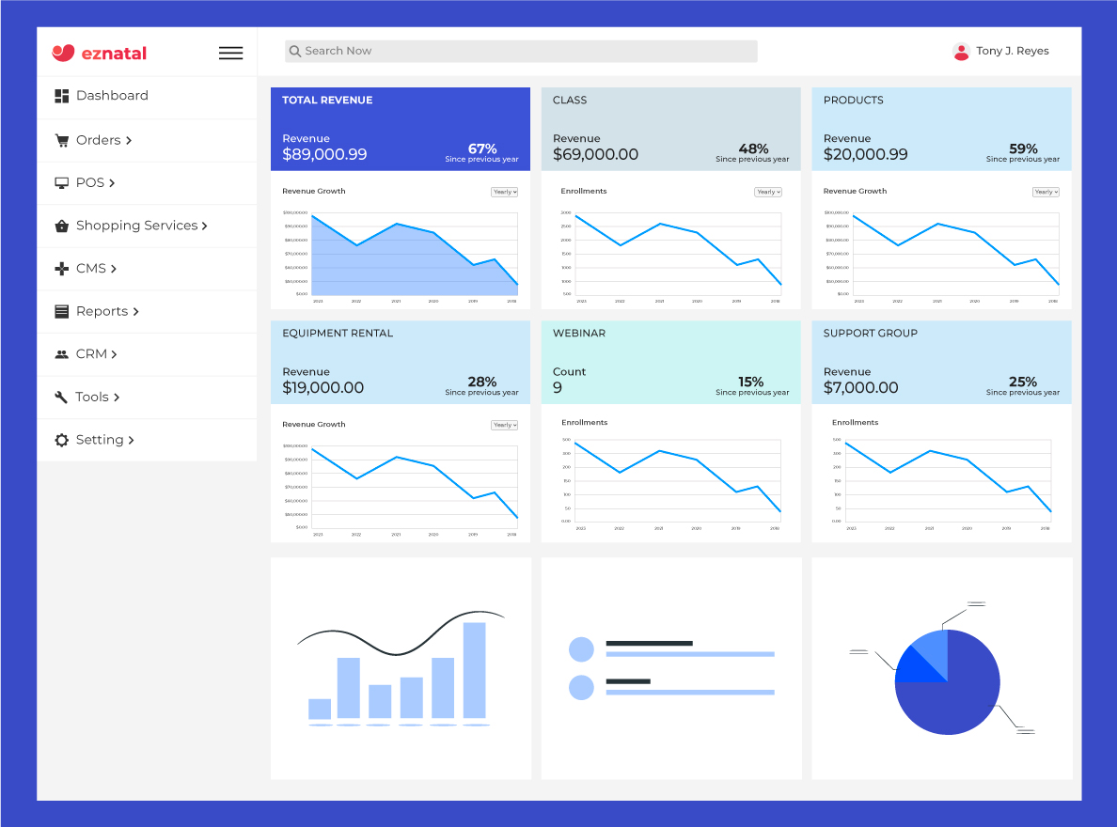Open Yearly dropdown in Total Revenue chart
Screen dimensions: 1117x827
[505, 192]
